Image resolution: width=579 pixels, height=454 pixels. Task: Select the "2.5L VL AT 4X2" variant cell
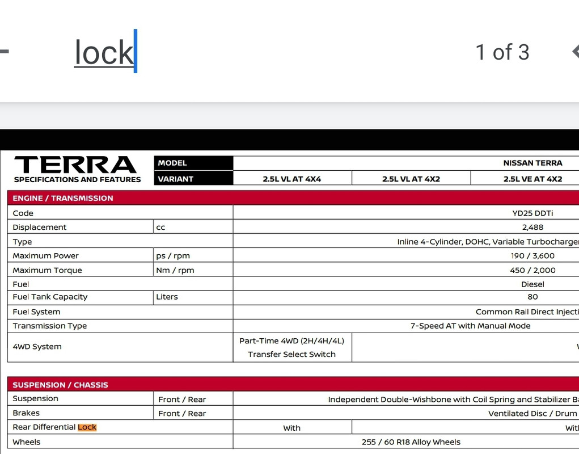tap(411, 179)
